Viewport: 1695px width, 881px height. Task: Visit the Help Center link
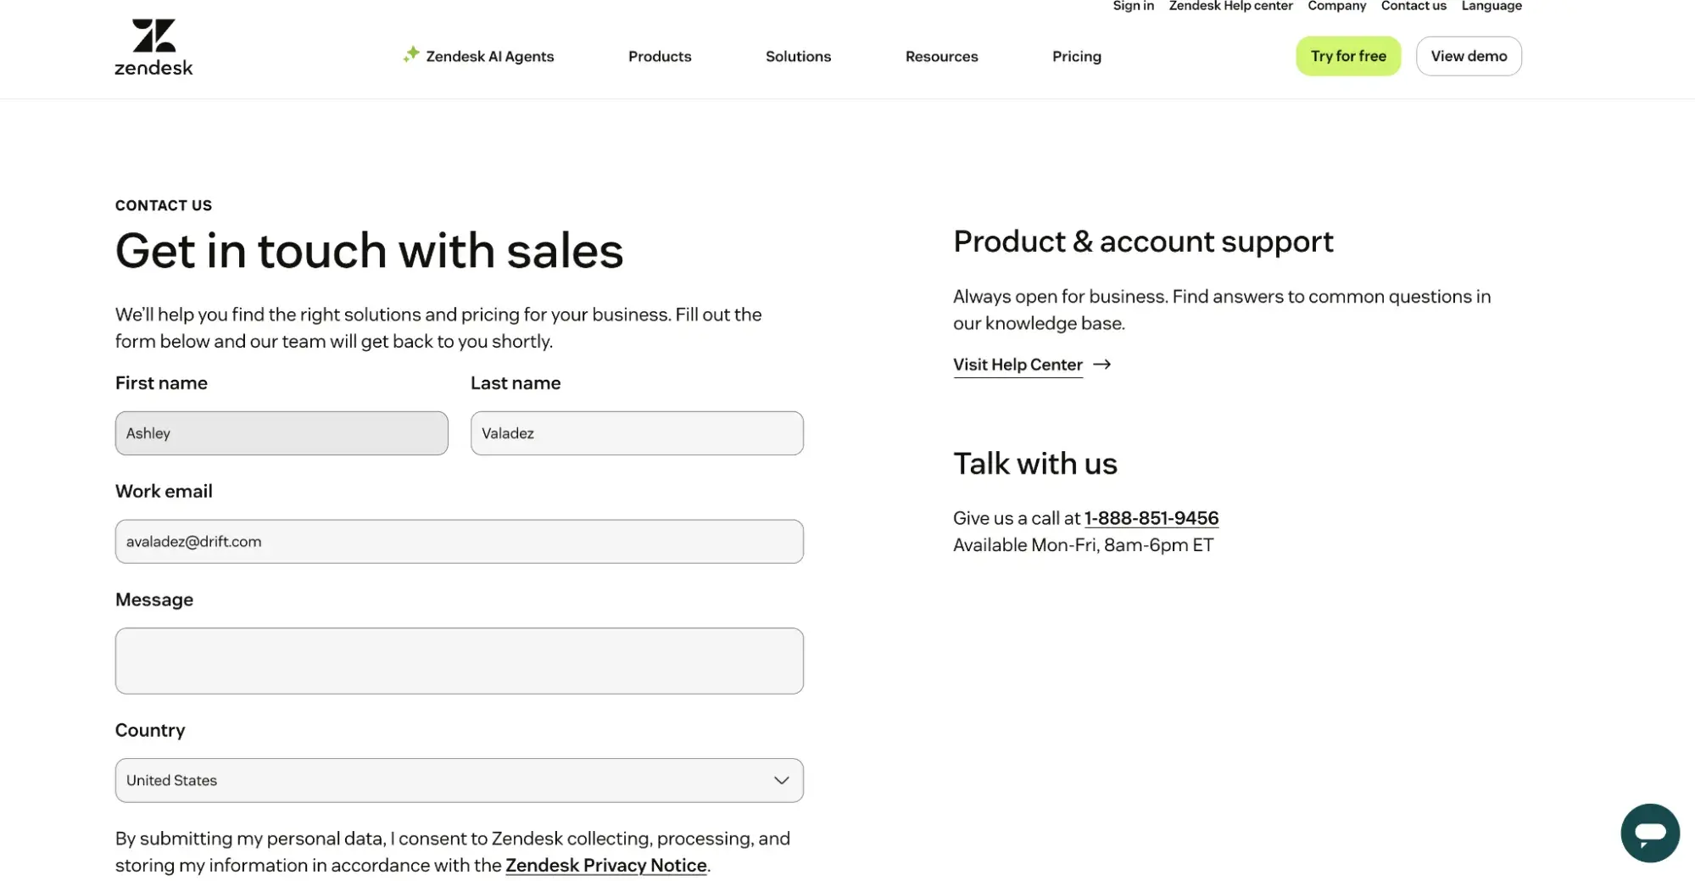(1018, 364)
